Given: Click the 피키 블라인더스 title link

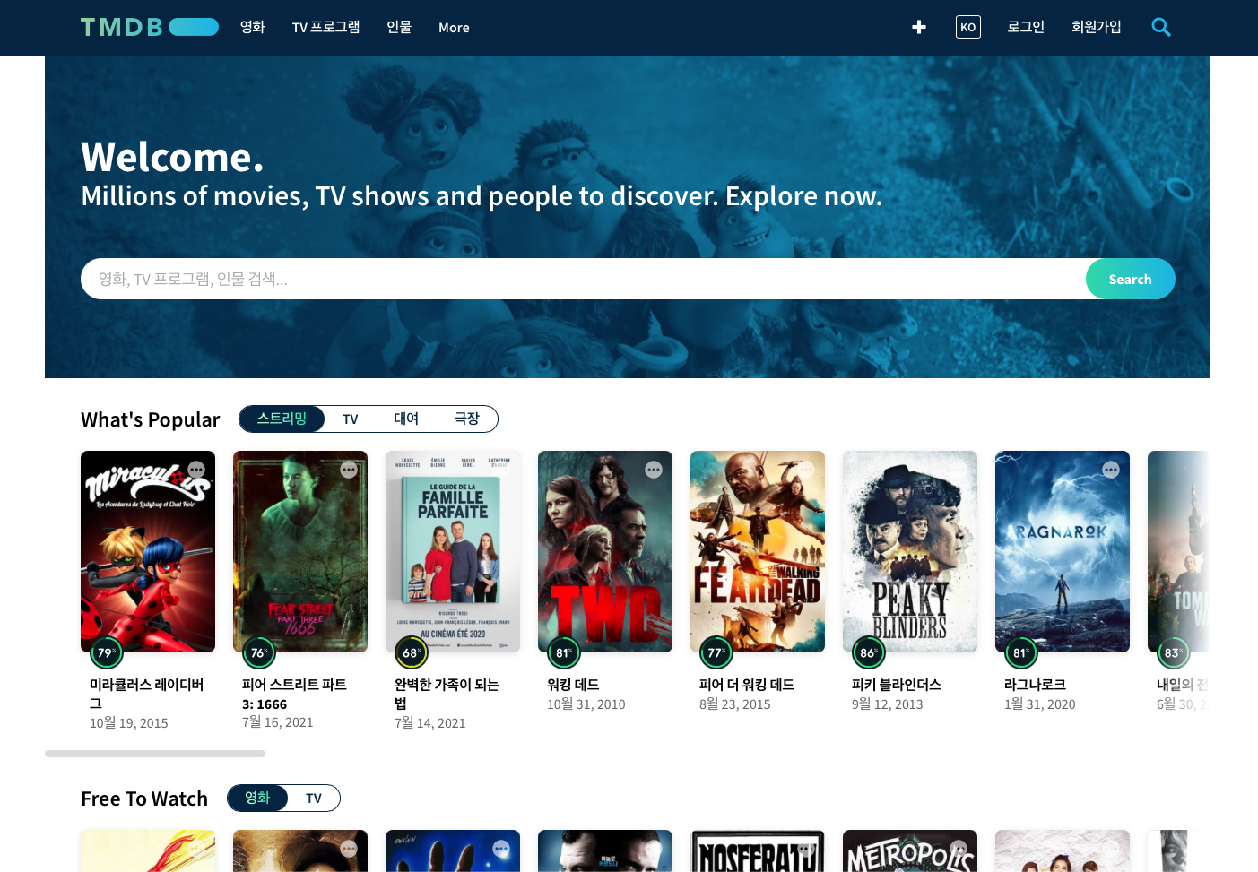Looking at the screenshot, I should 897,685.
